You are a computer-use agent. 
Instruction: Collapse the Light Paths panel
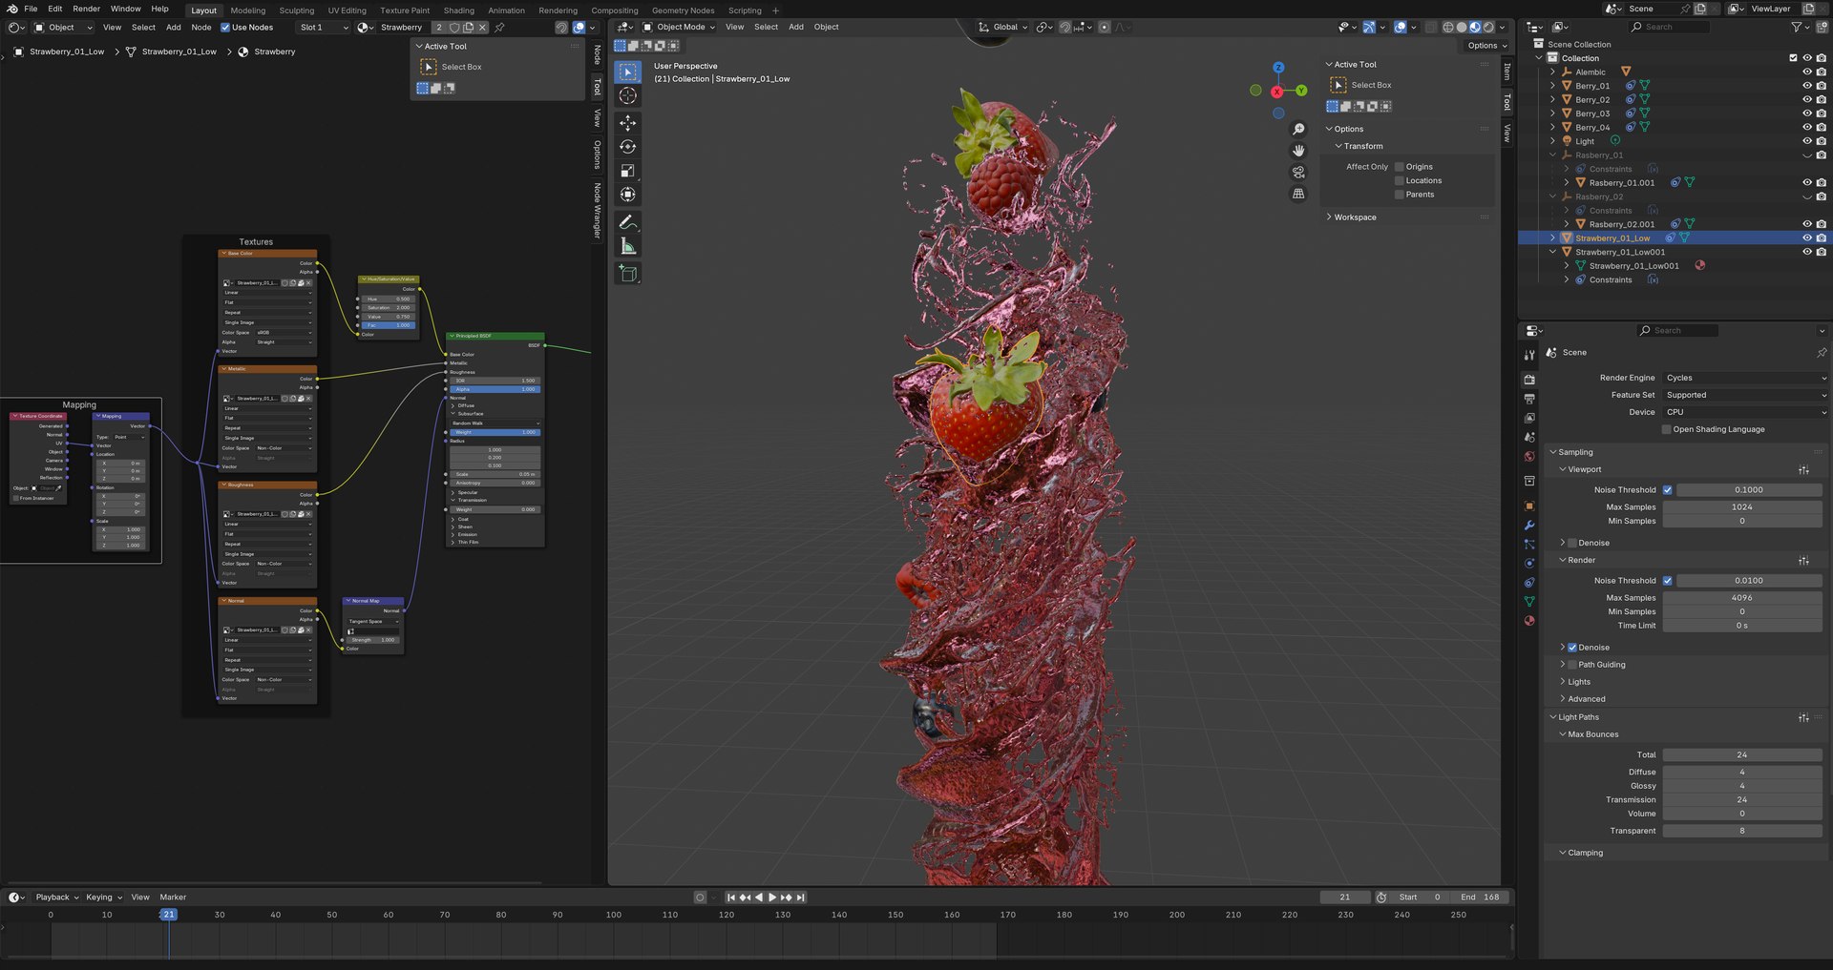pyautogui.click(x=1578, y=718)
